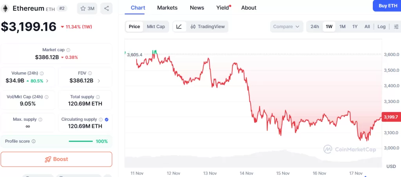Screen dimensions: 401x177
Task: Add Ethereum to watchlist via star button
Action: click(87, 8)
